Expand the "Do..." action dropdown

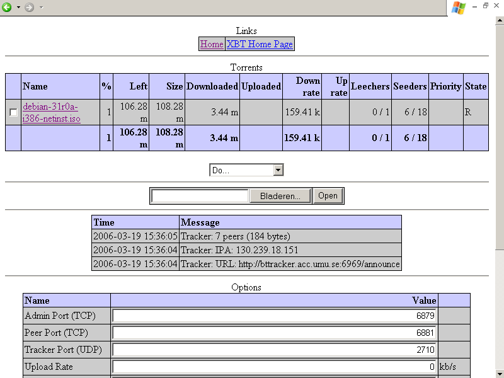[278, 170]
